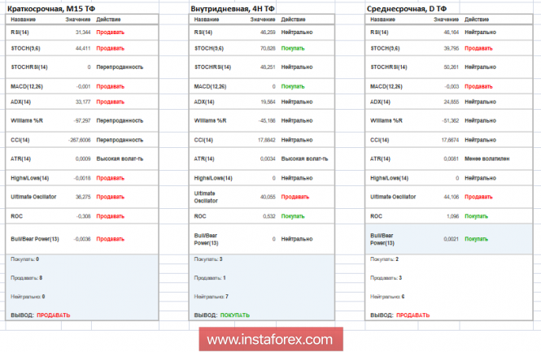Click 'Высокая волат-ть' in 4H ATR(14) row
Screen dimensions: 541x352
(304, 159)
